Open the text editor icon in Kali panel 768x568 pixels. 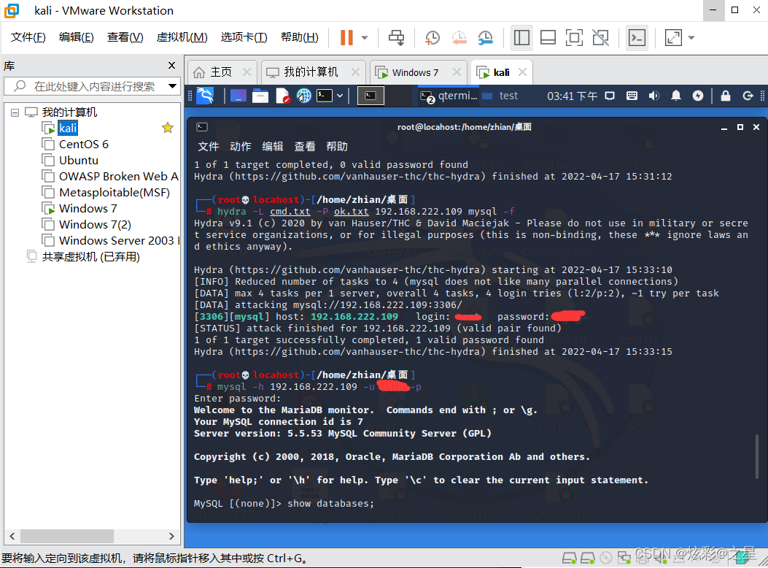pos(282,96)
